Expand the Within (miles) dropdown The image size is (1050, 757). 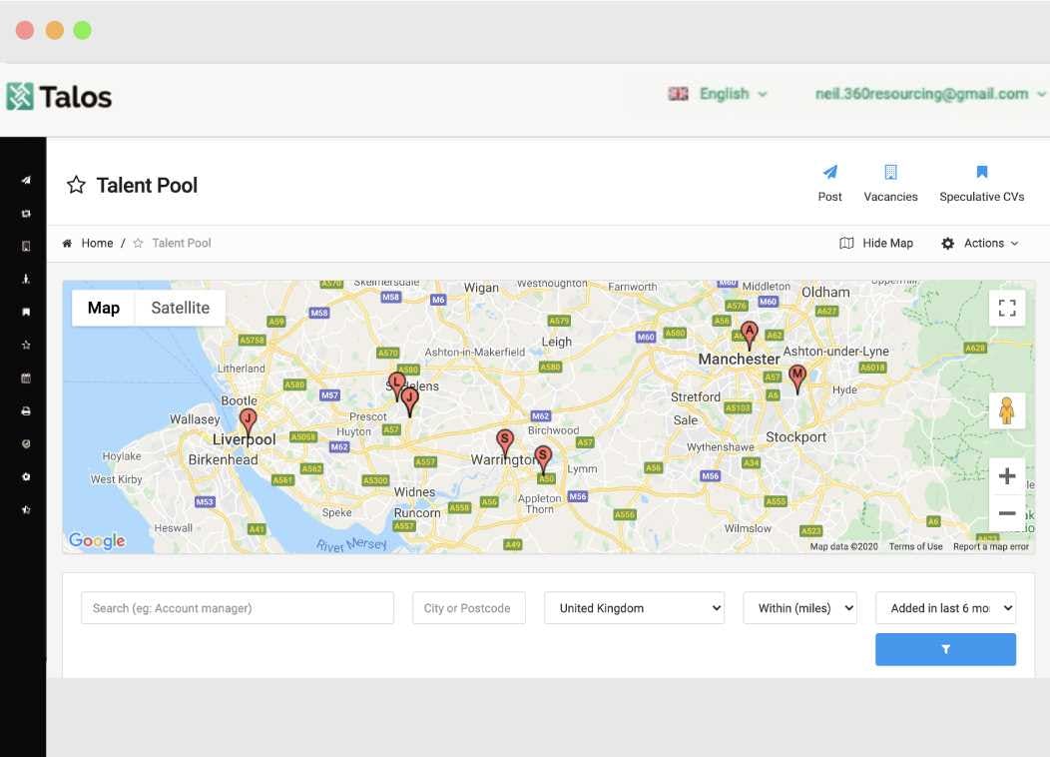point(799,607)
